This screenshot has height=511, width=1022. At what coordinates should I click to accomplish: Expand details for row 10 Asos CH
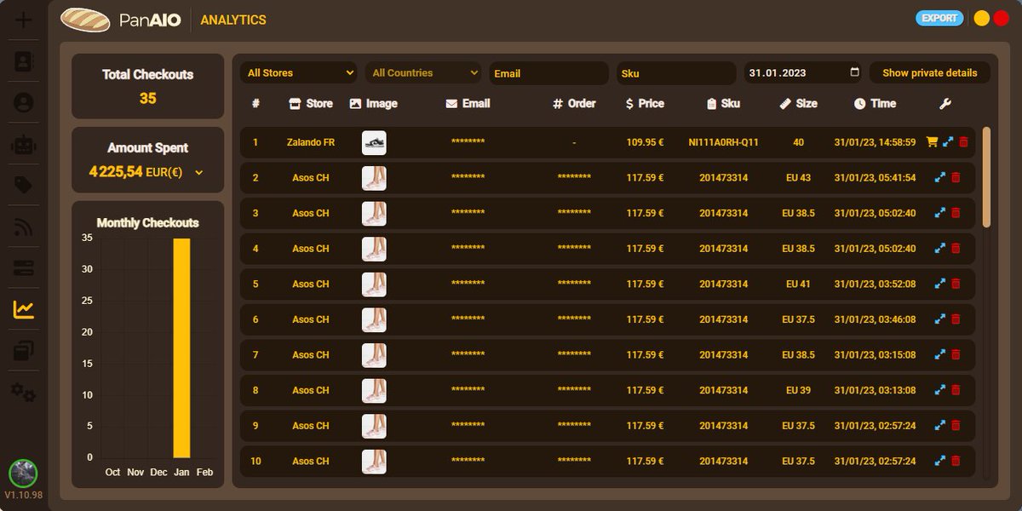(x=940, y=461)
